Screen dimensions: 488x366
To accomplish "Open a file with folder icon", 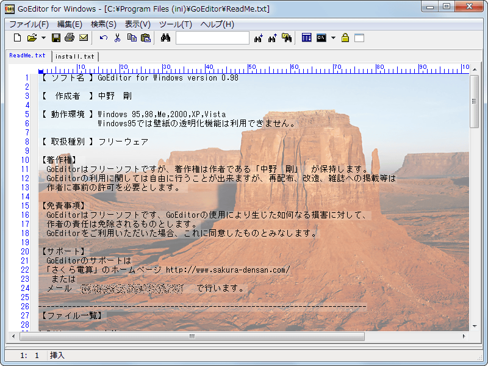I will pyautogui.click(x=32, y=38).
